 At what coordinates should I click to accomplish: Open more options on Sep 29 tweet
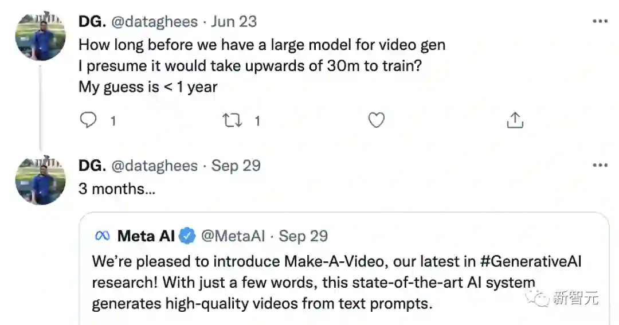pyautogui.click(x=600, y=166)
